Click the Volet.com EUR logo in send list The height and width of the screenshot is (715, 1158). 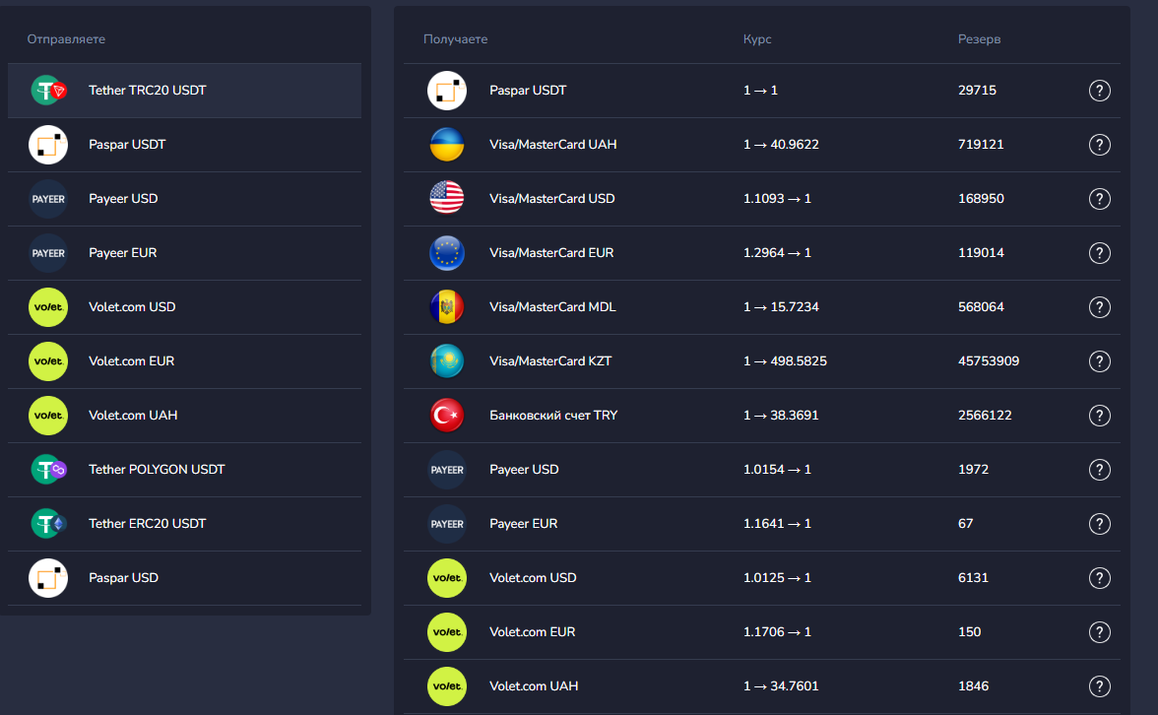[48, 361]
